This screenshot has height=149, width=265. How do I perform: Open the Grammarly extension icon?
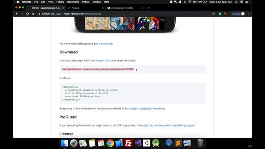(220, 14)
